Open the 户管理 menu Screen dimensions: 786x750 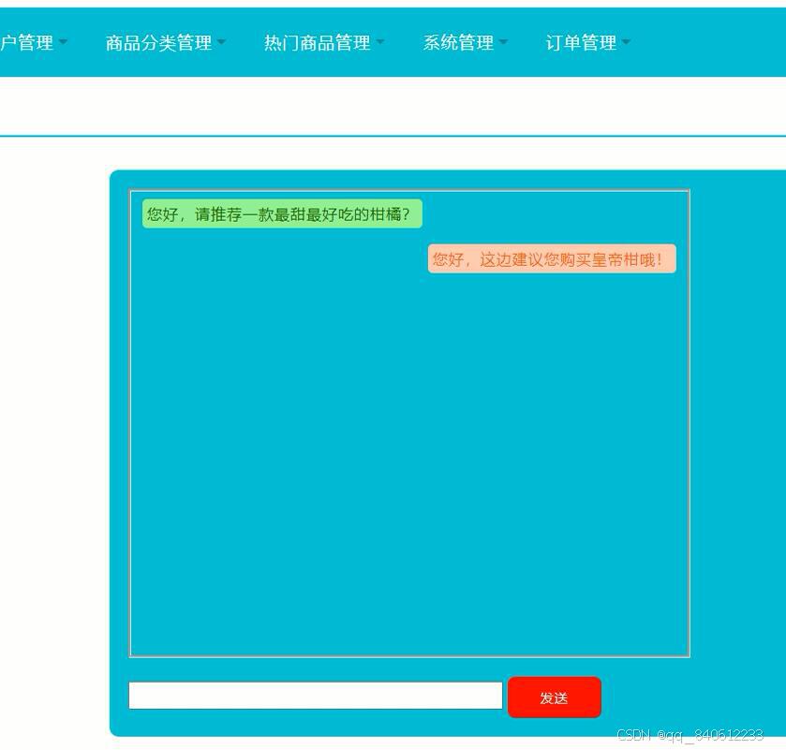(x=28, y=43)
